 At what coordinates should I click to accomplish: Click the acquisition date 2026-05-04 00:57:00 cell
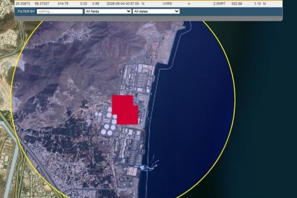pyautogui.click(x=123, y=4)
